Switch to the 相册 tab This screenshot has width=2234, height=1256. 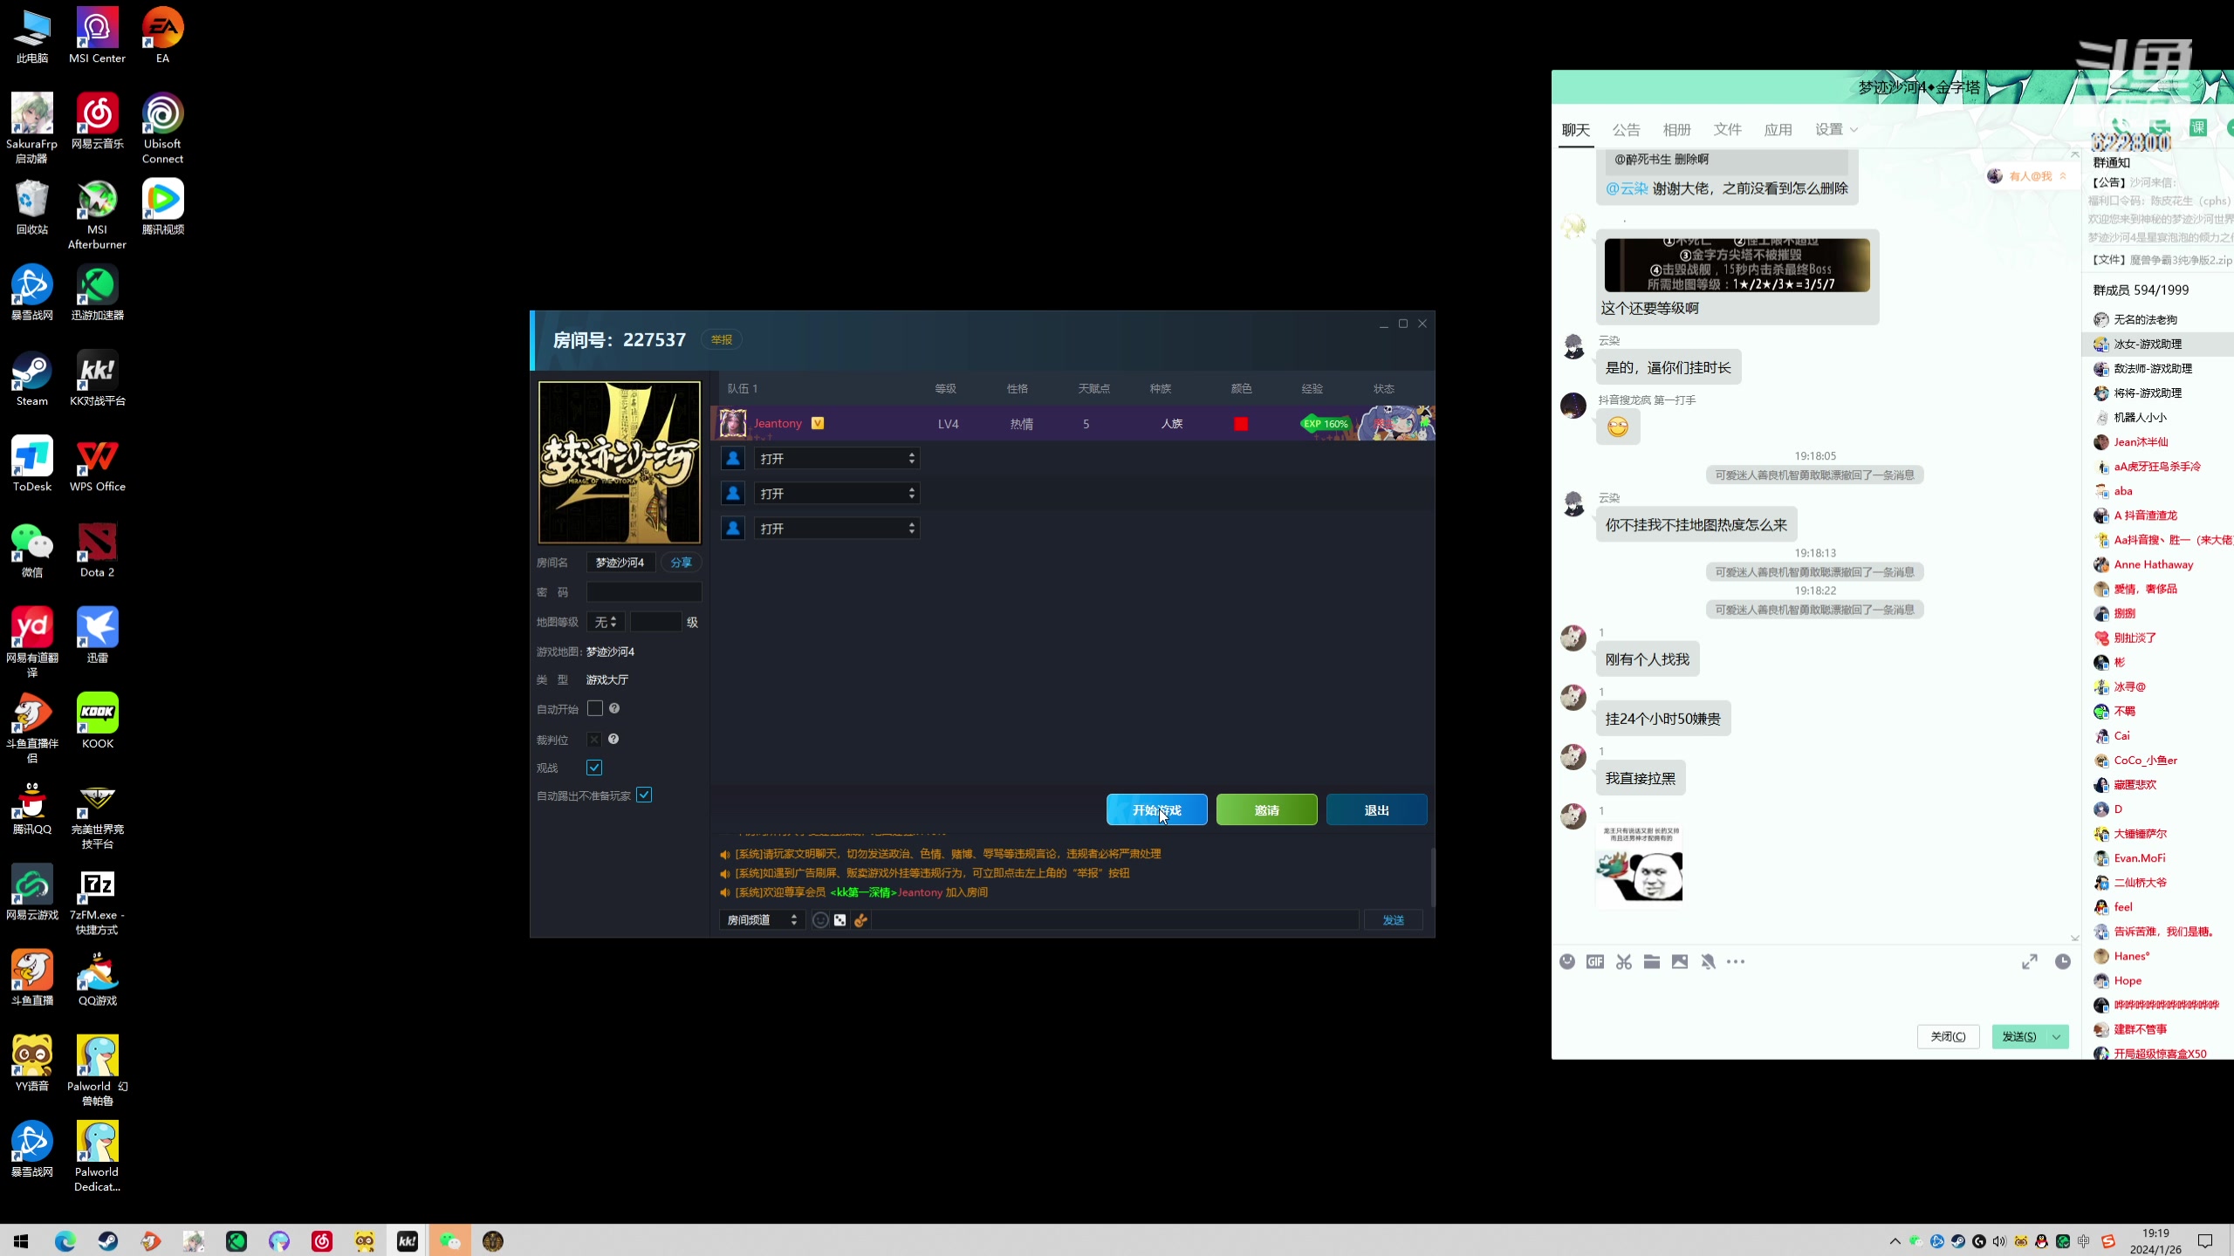1676,130
